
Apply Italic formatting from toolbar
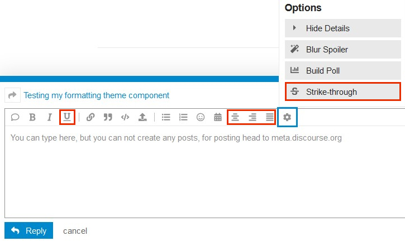49,117
